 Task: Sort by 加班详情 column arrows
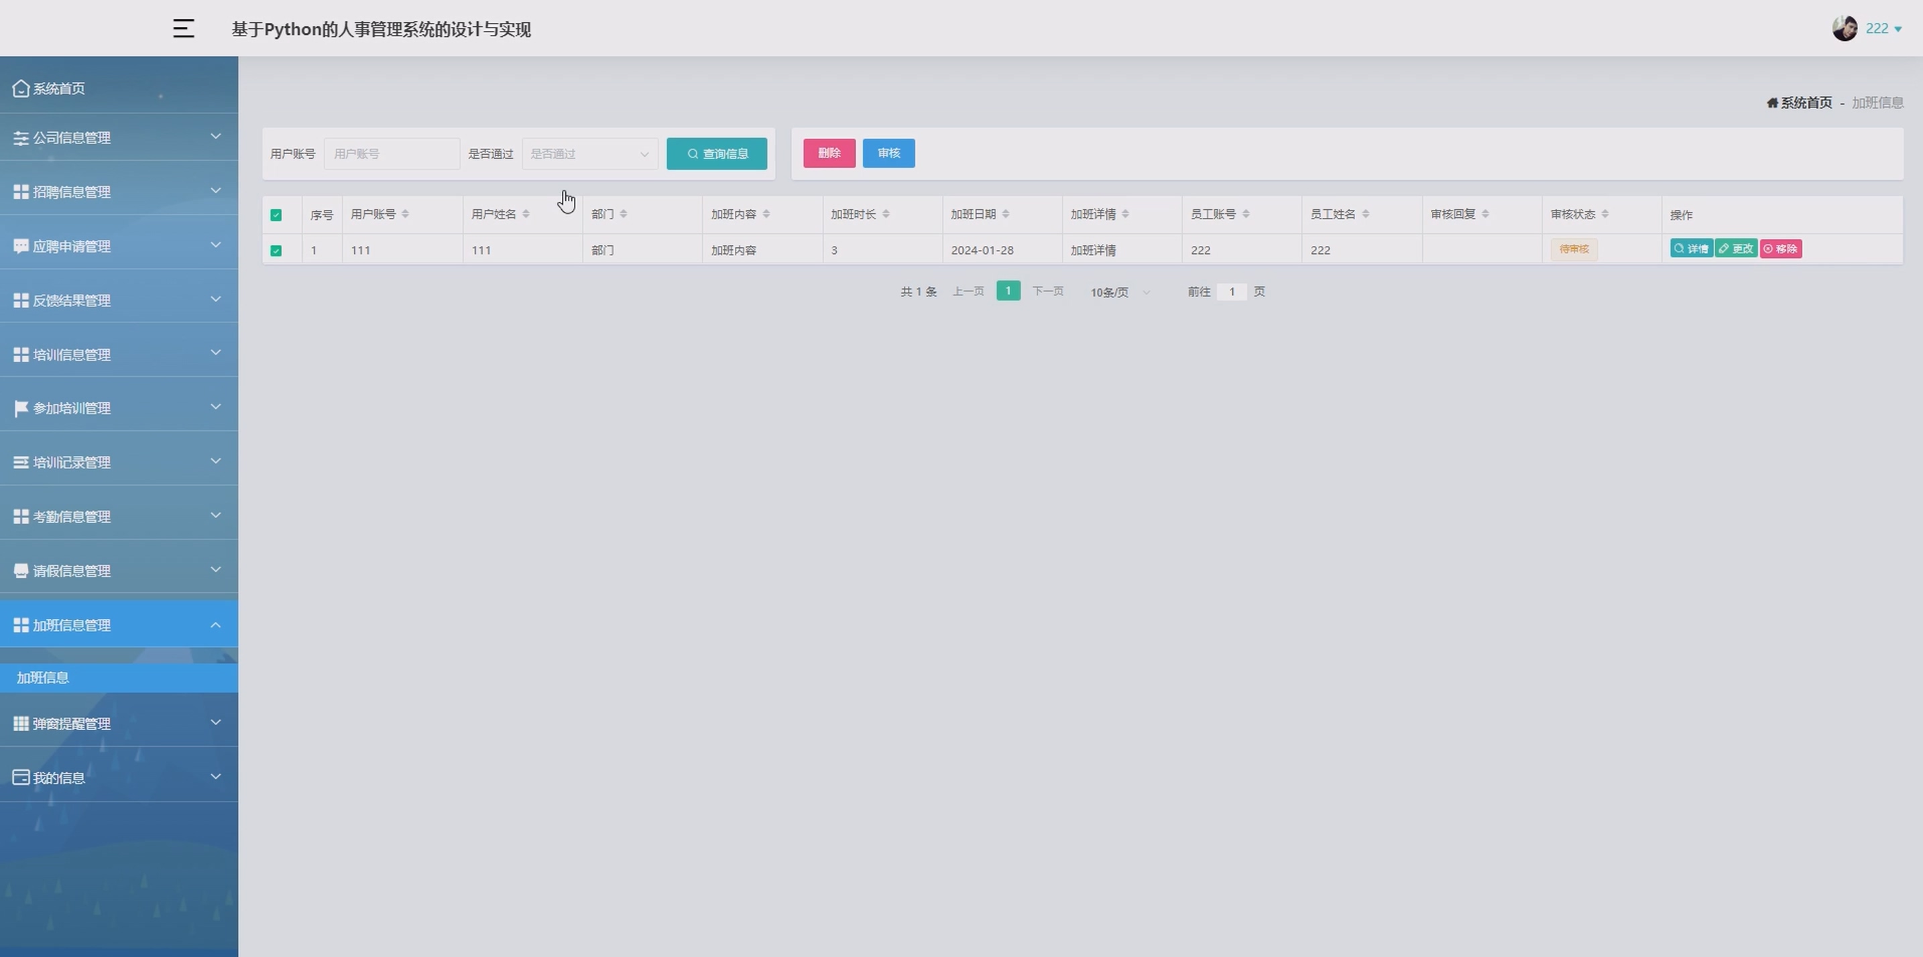(1125, 214)
